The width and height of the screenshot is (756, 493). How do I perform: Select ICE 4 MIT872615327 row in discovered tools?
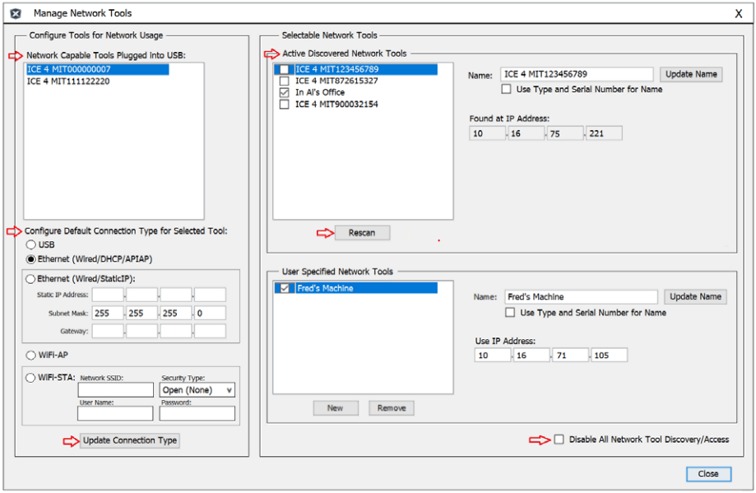coord(336,81)
